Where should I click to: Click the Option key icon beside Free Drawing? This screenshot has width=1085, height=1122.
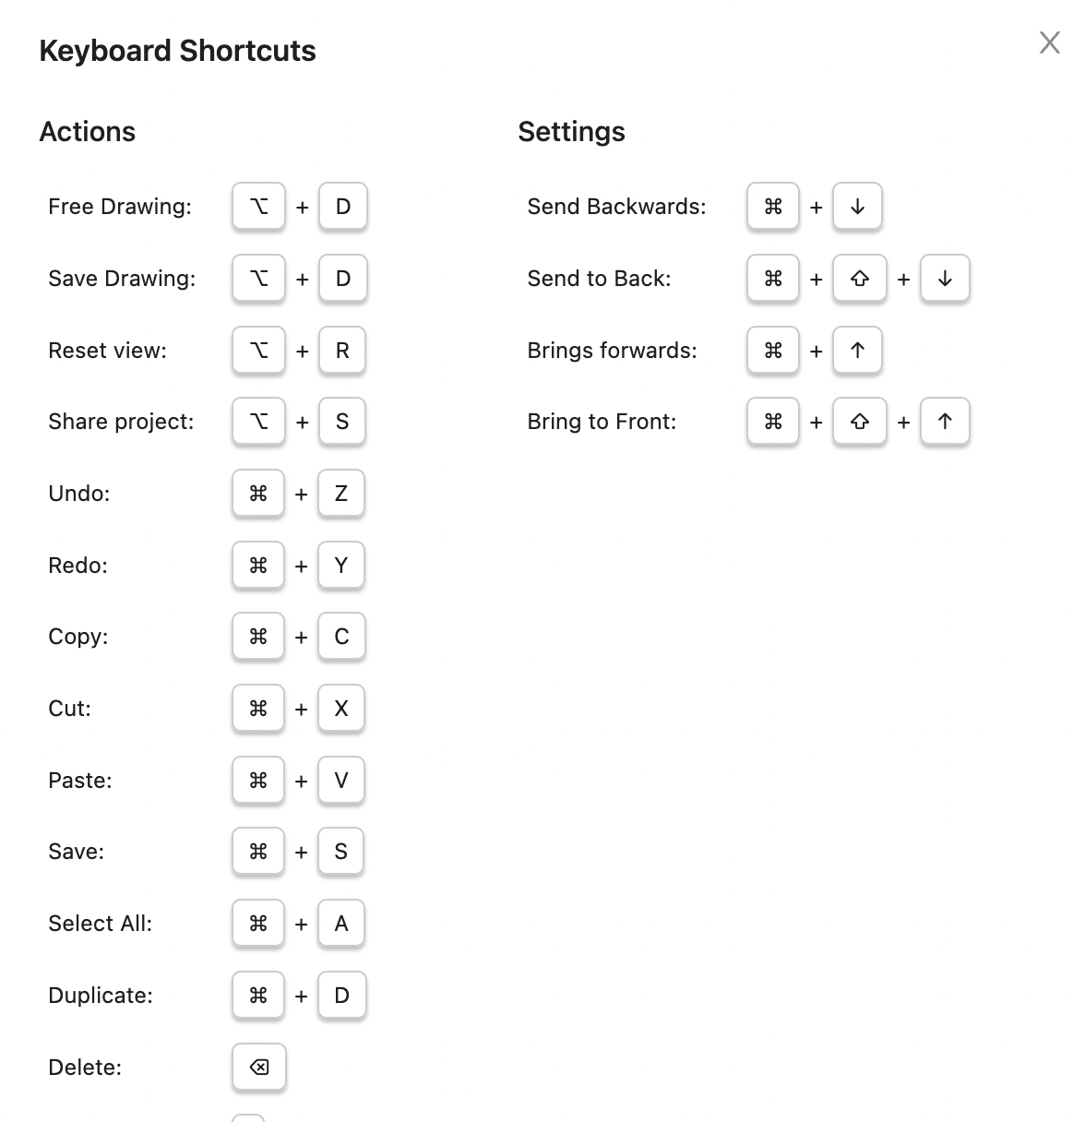click(258, 207)
